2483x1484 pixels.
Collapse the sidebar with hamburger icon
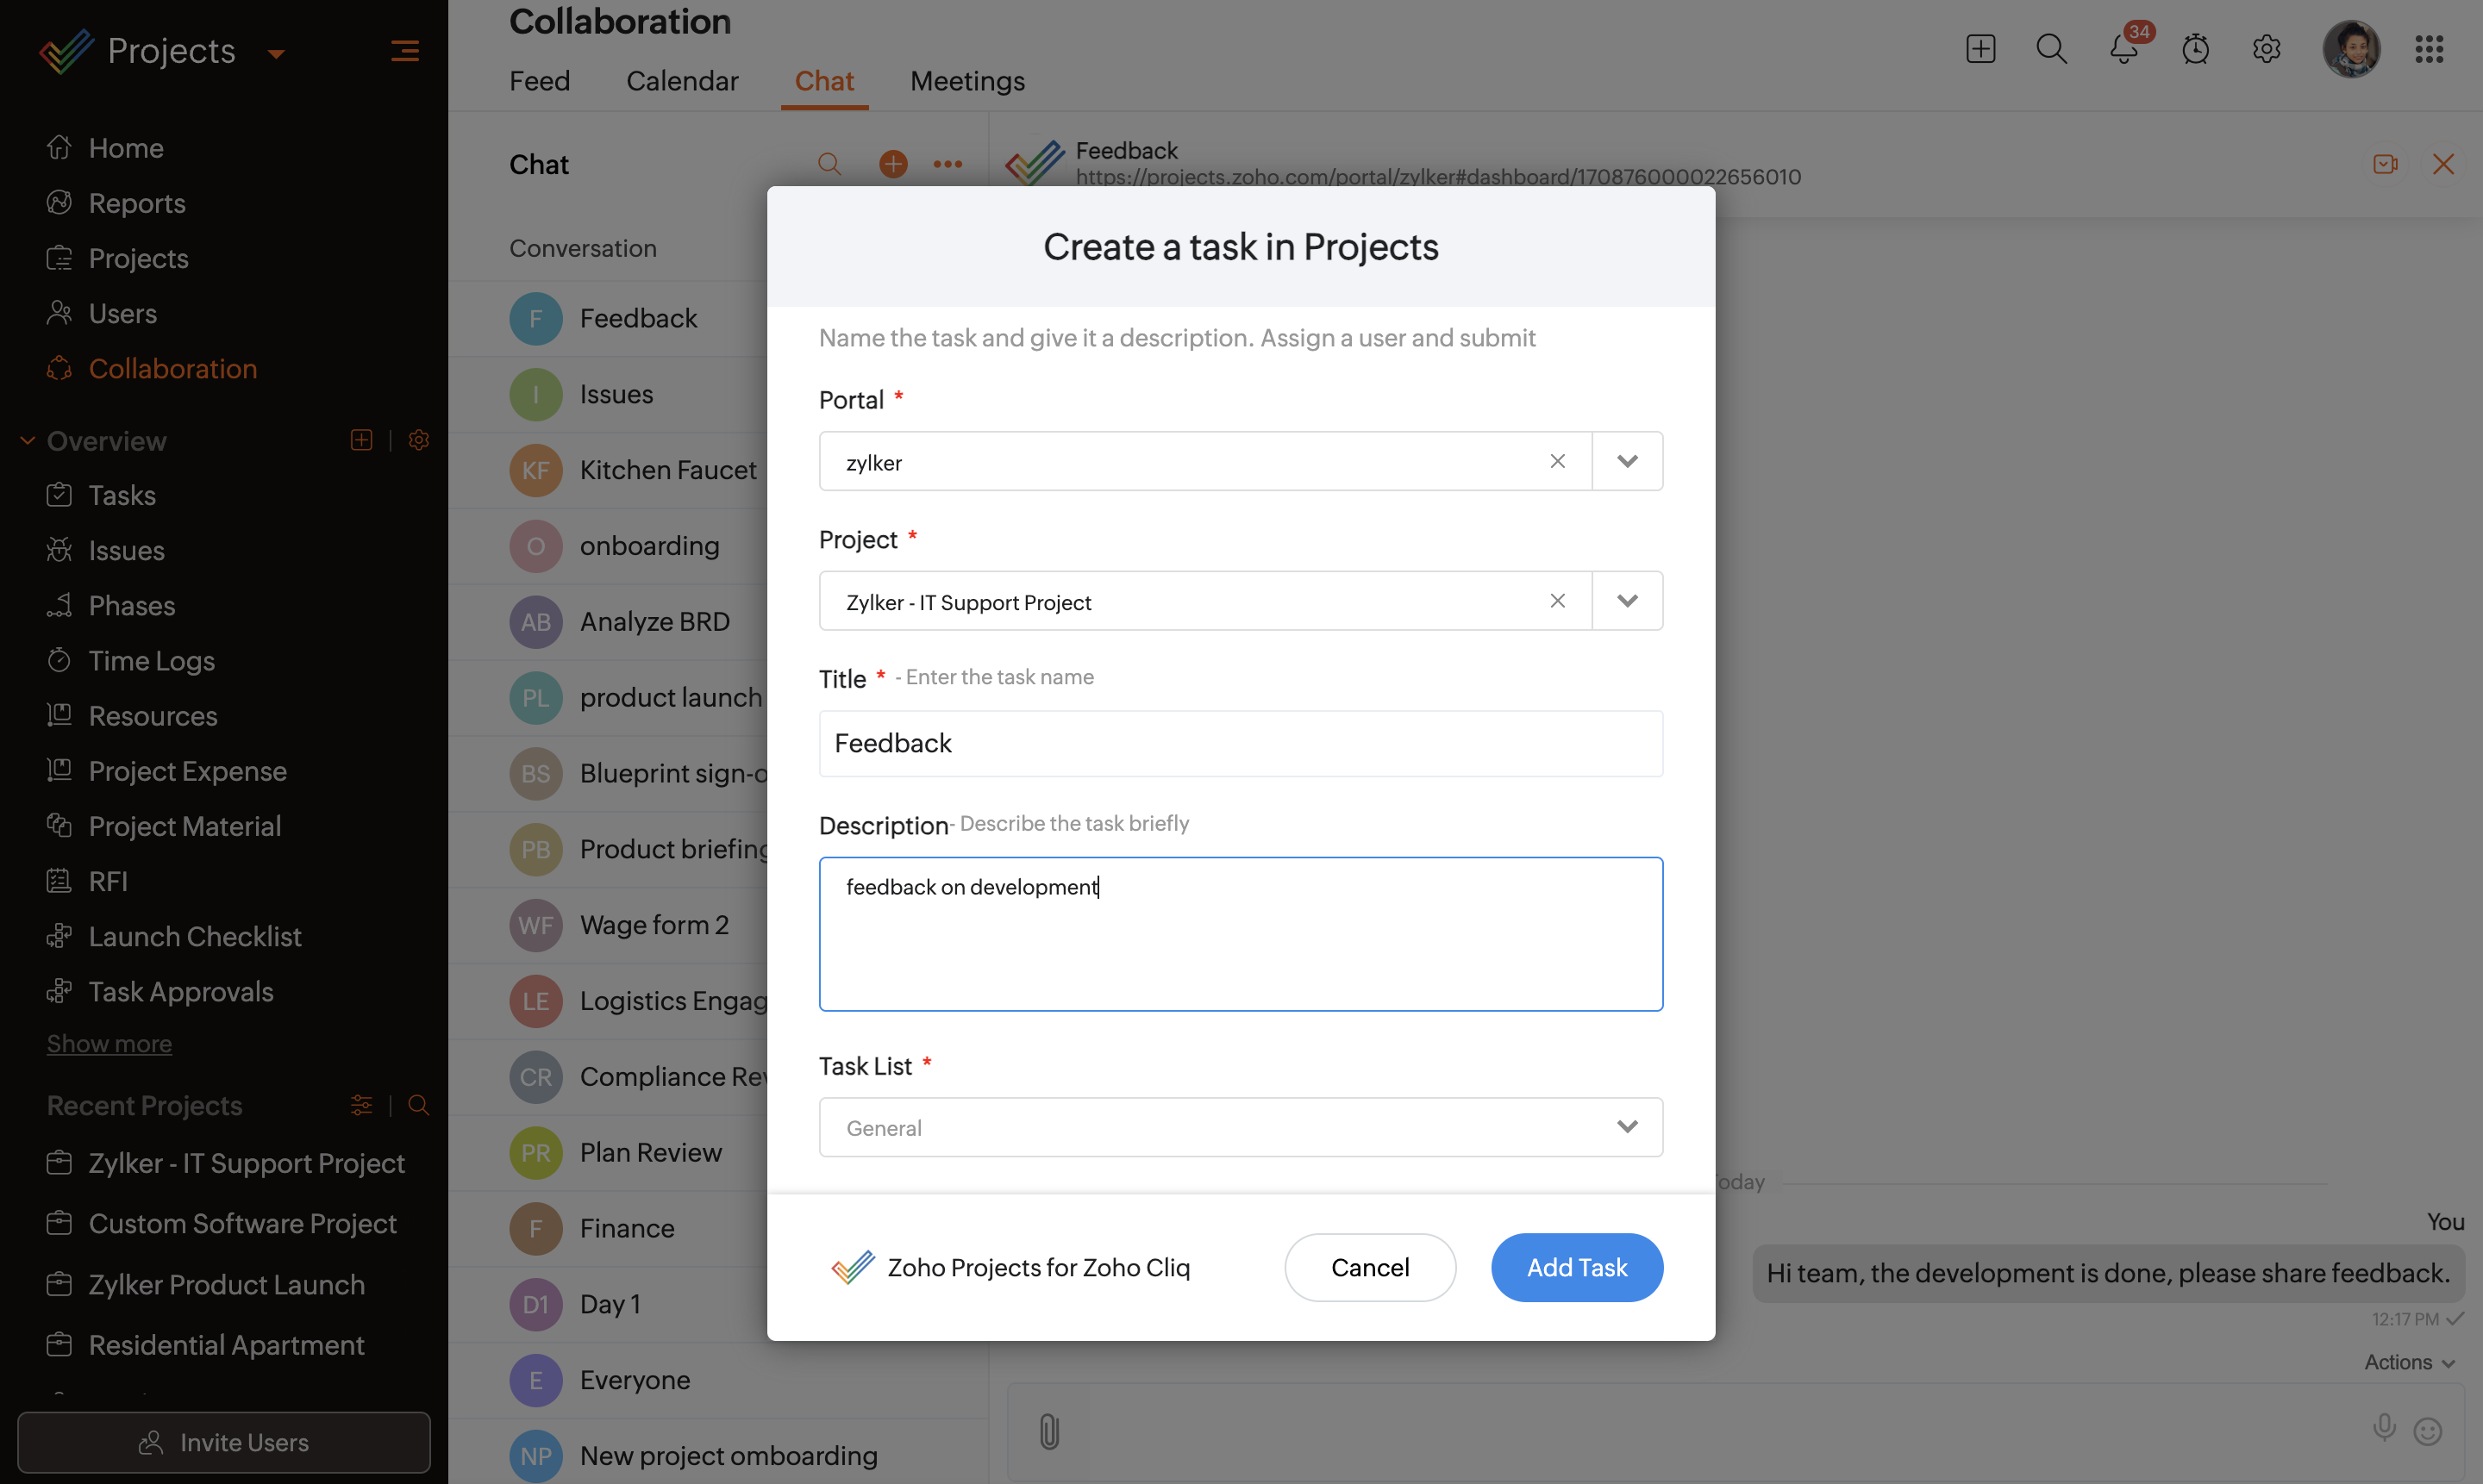coord(404,50)
